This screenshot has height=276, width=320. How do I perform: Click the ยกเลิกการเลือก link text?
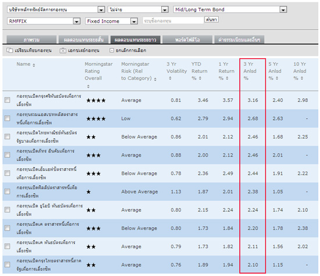pyautogui.click(x=131, y=51)
